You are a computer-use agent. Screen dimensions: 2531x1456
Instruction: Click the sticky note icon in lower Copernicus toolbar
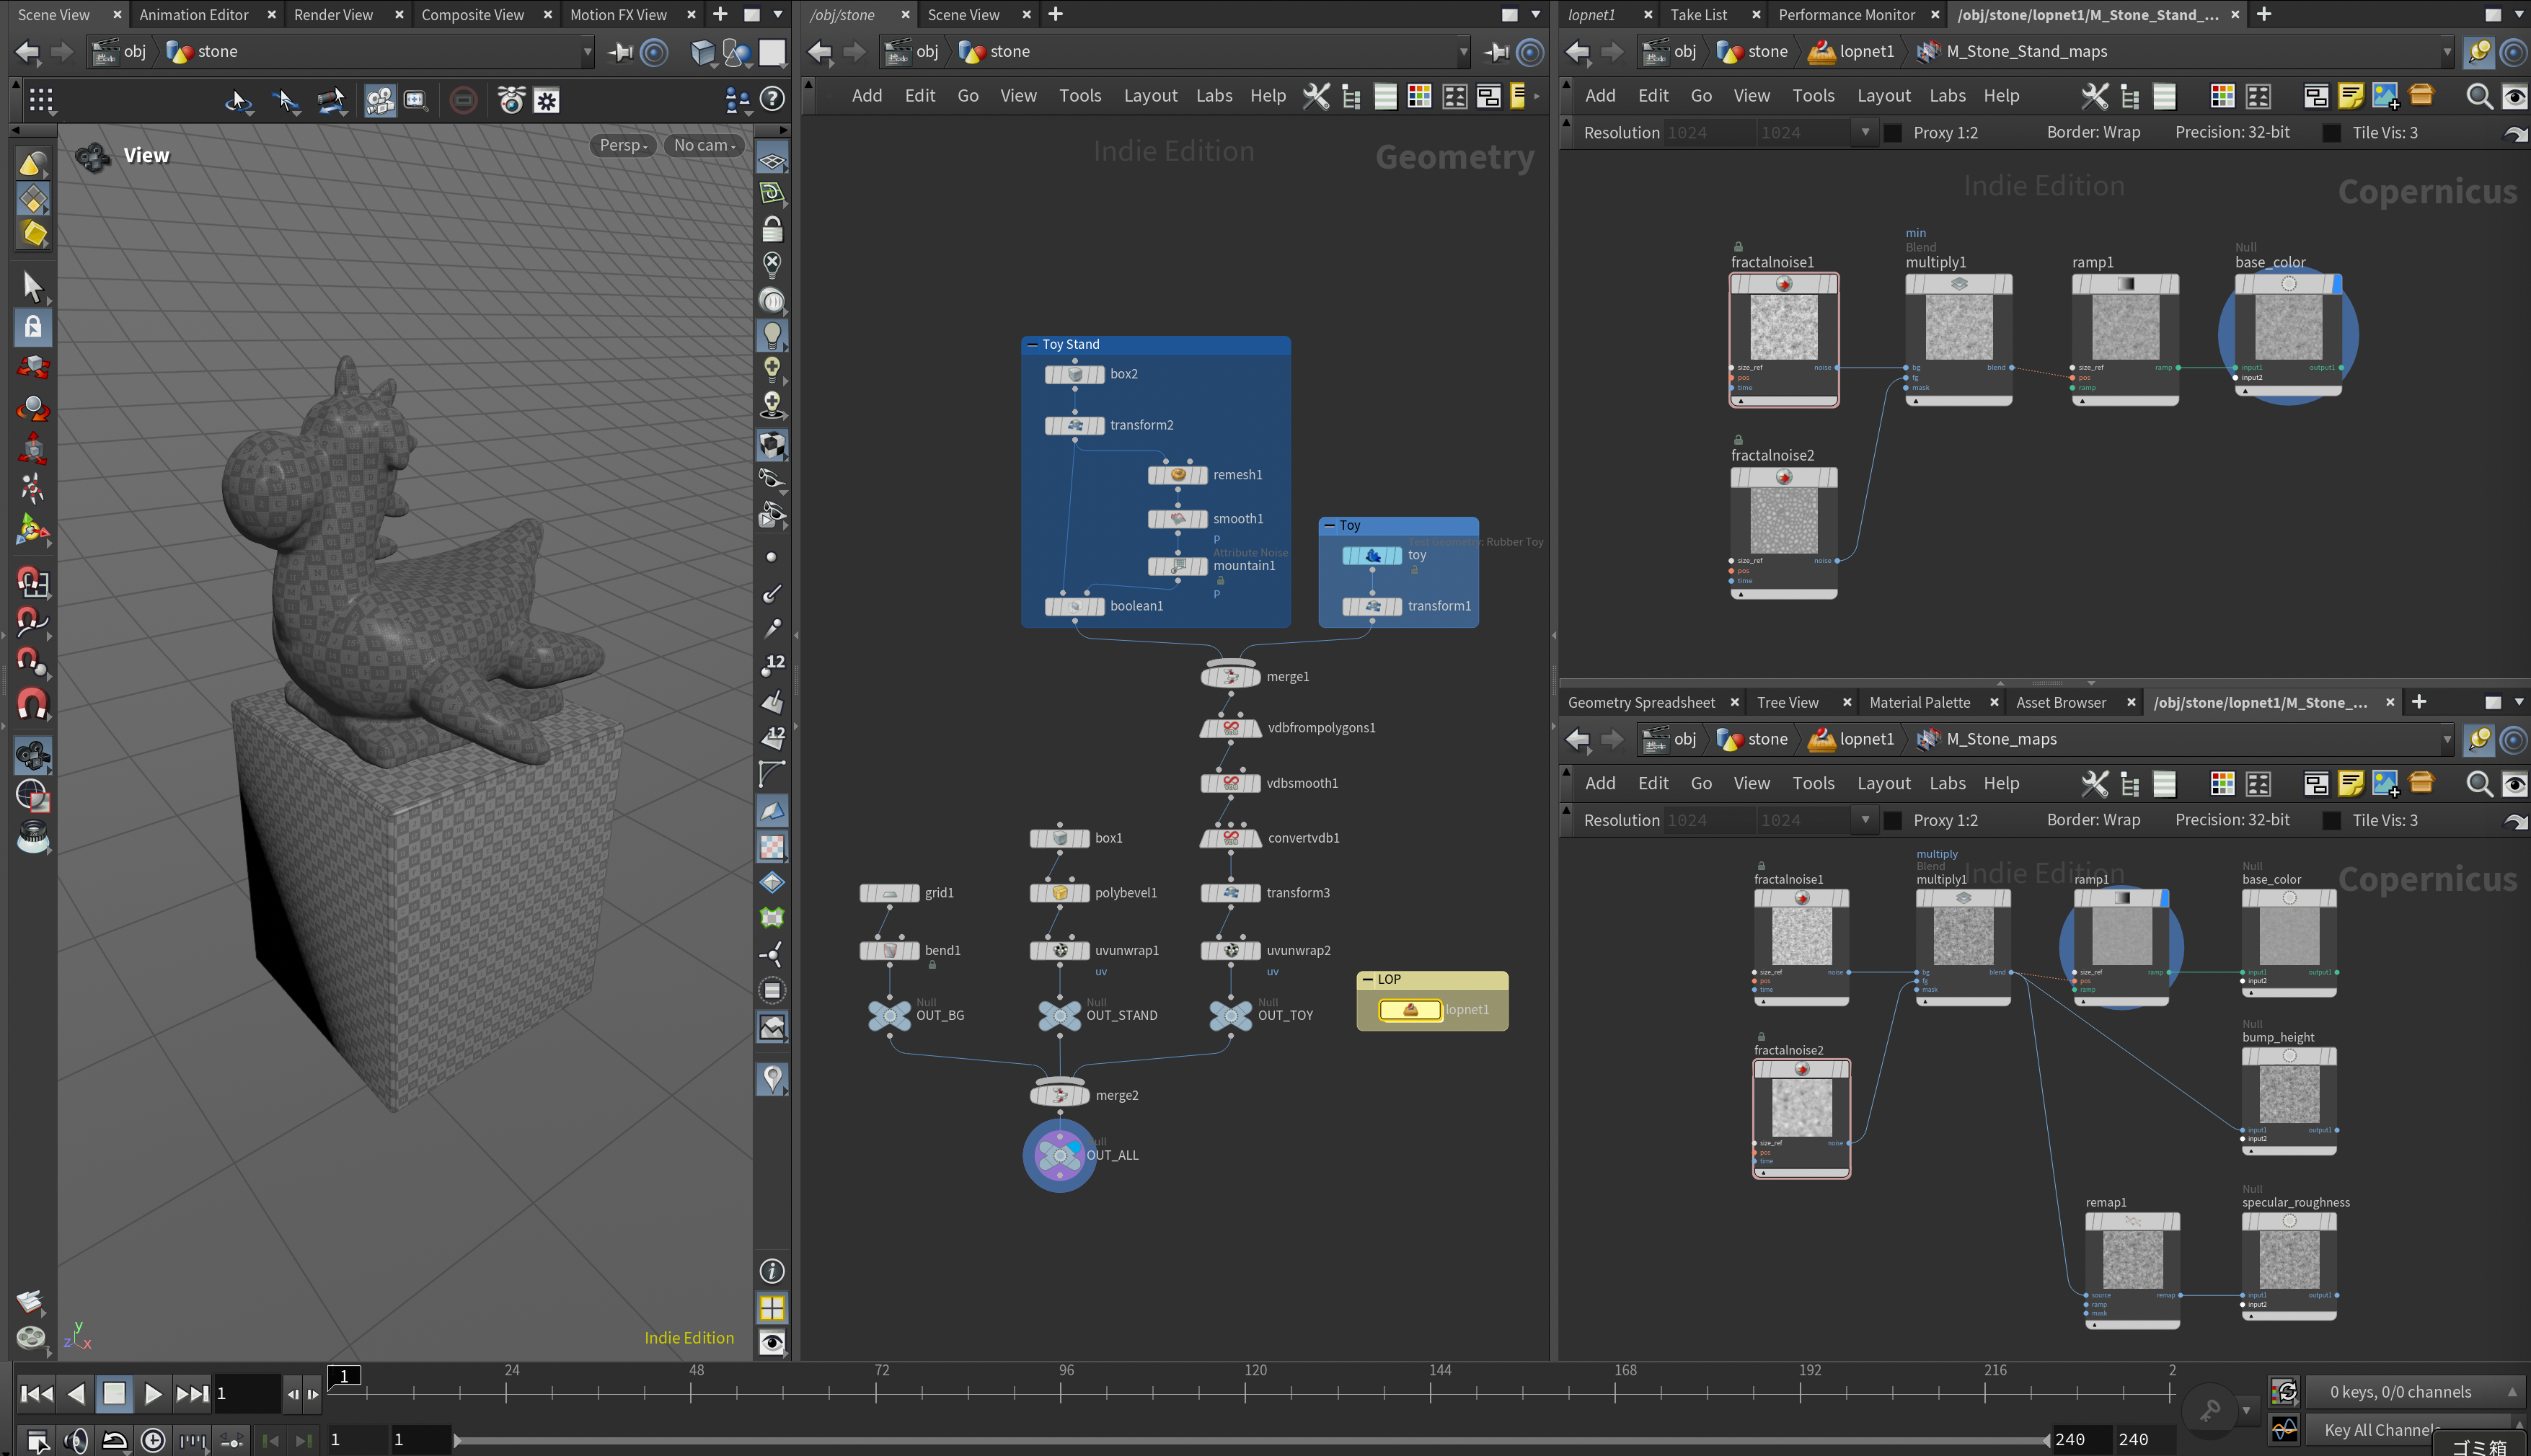coord(2350,784)
